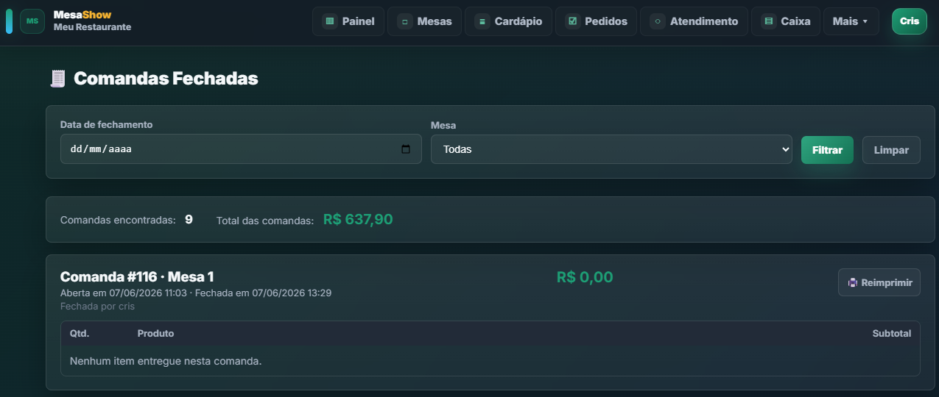This screenshot has height=397, width=939.
Task: Click the receipt icon beside Comandas Fechadas
Action: (57, 79)
